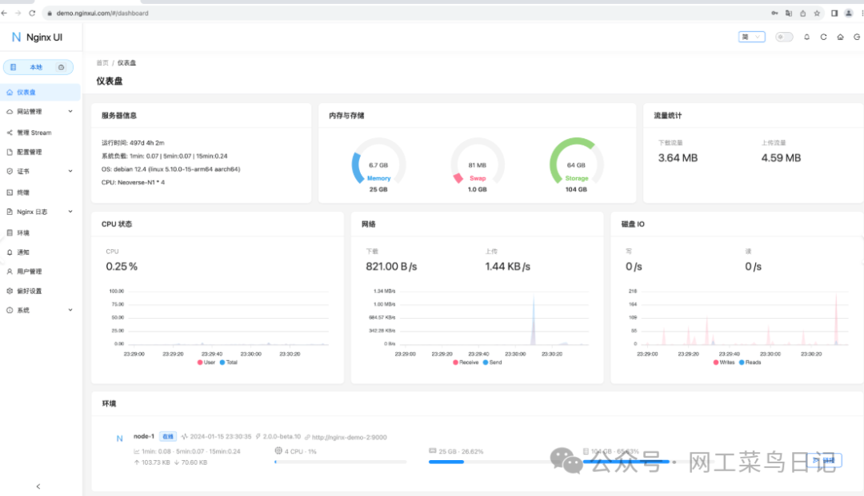The image size is (864, 496).
Task: Click the terminal icon beside 终端
Action: pyautogui.click(x=10, y=192)
